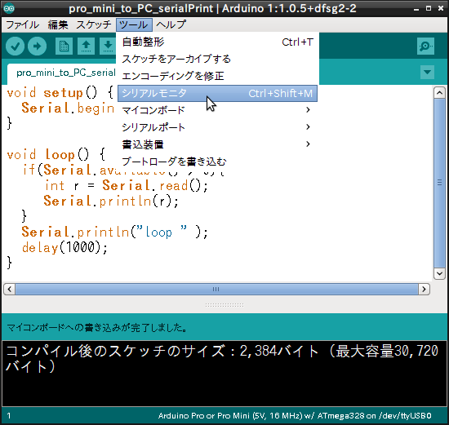449x425 pixels.
Task: Save sketch with the down-arrow toolbar icon
Action: (x=108, y=46)
